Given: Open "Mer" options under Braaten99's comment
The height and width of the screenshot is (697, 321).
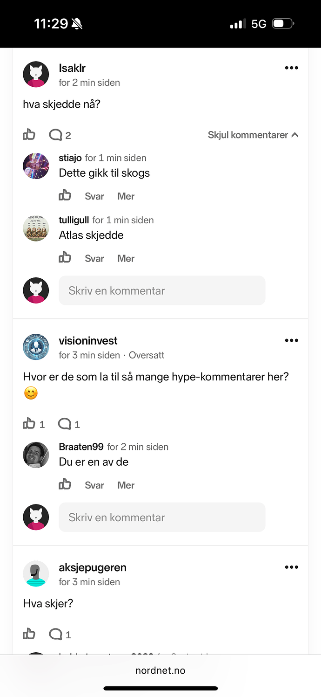Looking at the screenshot, I should coord(126,485).
